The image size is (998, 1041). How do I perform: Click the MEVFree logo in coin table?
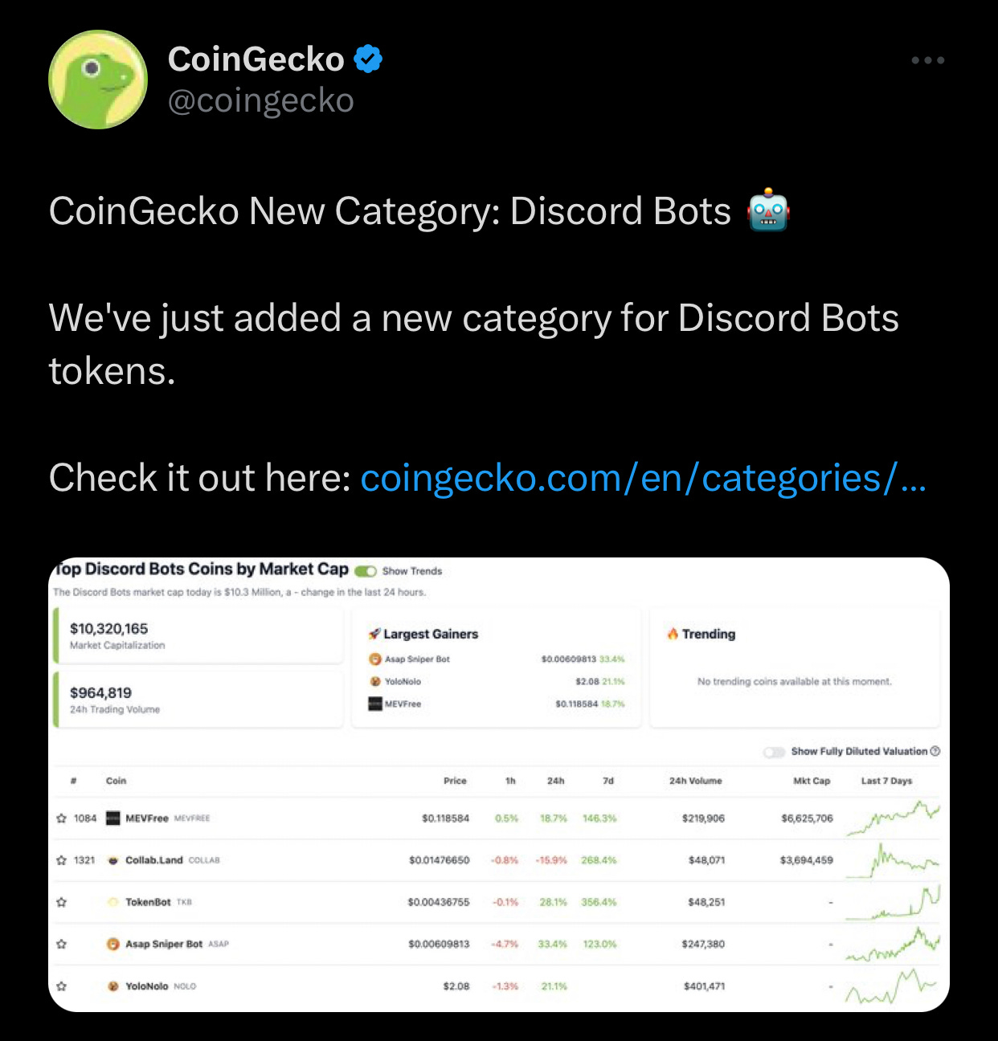[x=113, y=819]
